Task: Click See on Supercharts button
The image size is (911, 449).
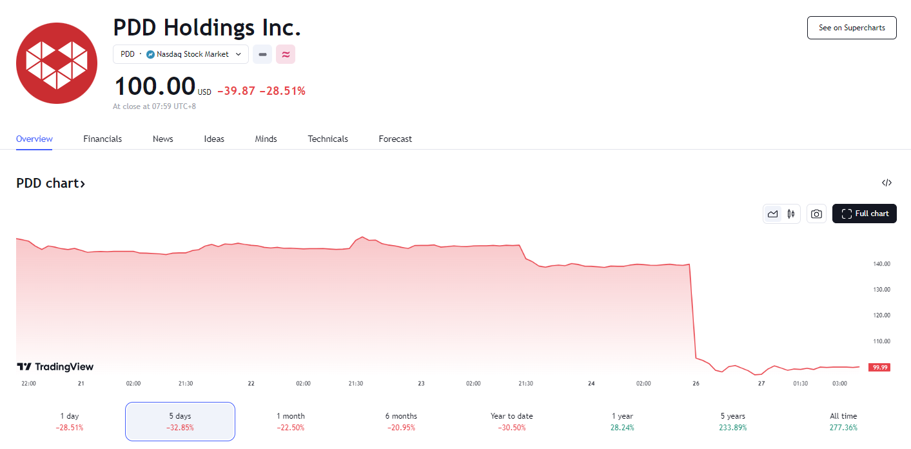Action: [852, 28]
